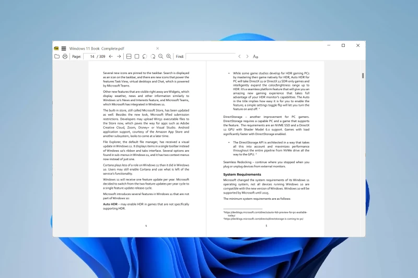The image size is (418, 278).
Task: Click the 'Page:' label in toolbar
Action: [76, 56]
